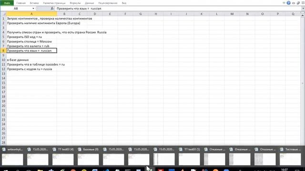Image resolution: width=305 pixels, height=171 pixels.
Task: Click the blue Help question mark icon
Action: coord(288,3)
